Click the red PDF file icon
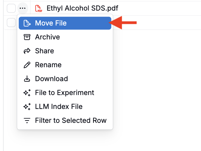 pos(38,9)
